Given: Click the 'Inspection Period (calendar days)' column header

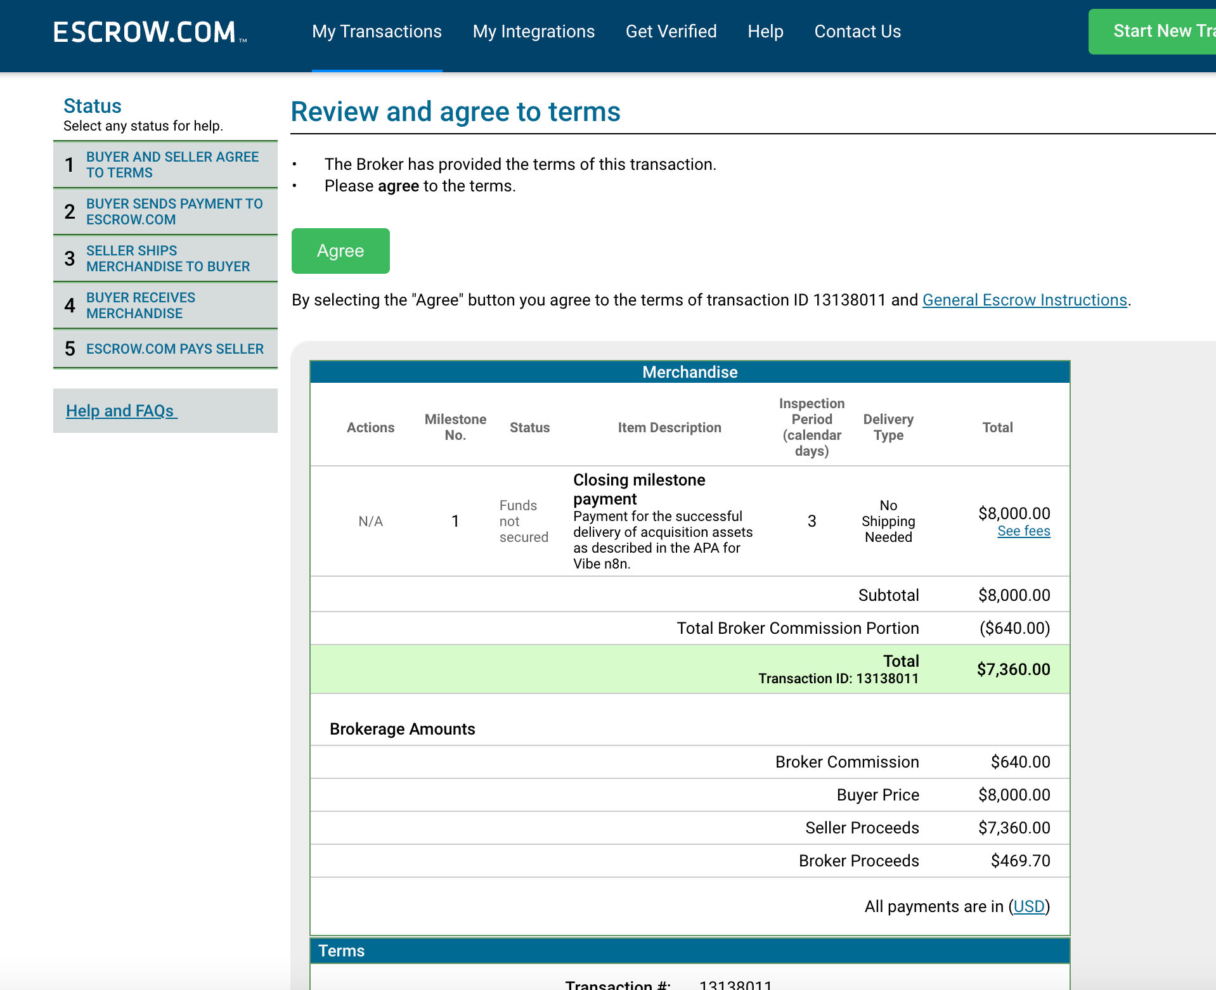Looking at the screenshot, I should [812, 427].
